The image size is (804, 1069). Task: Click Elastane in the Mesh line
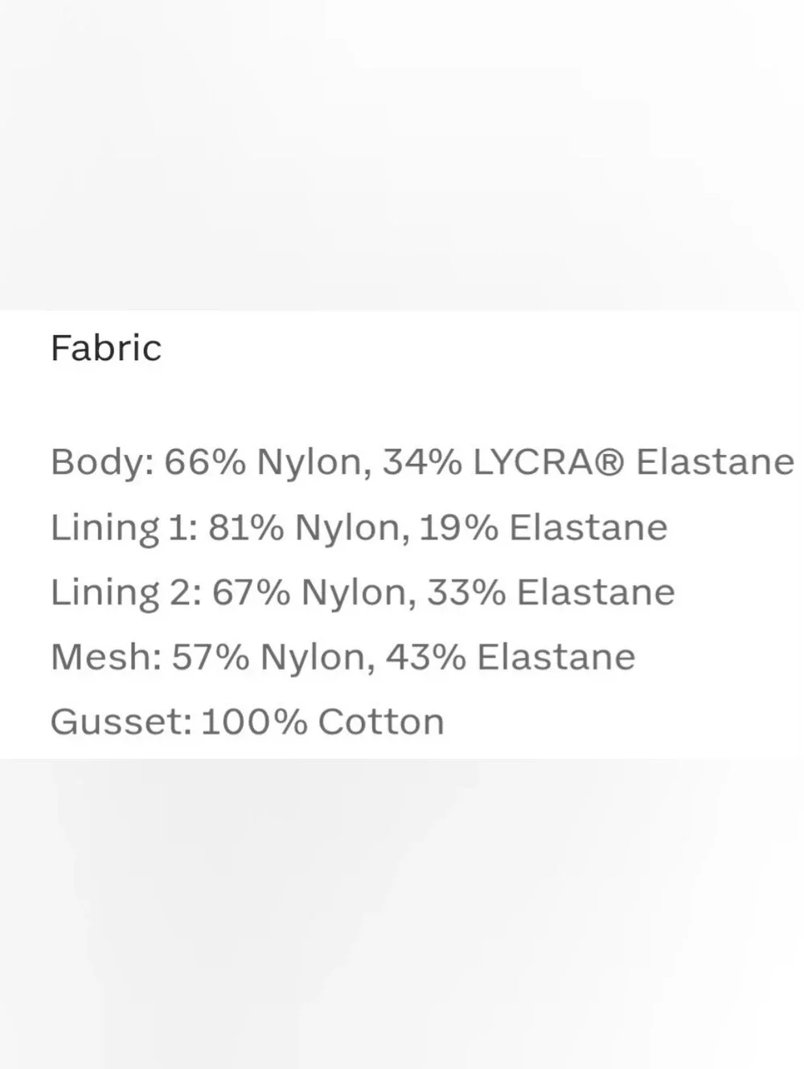556,657
